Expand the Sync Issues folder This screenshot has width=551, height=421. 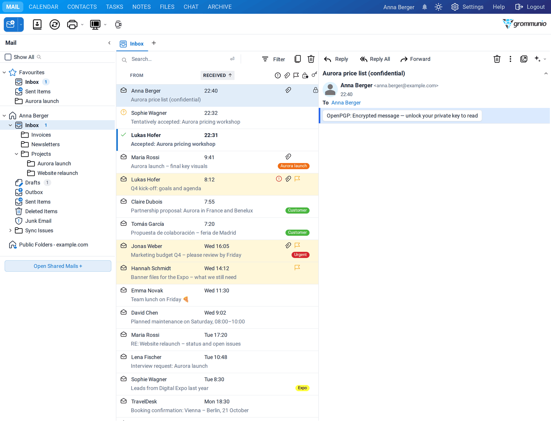(x=10, y=230)
